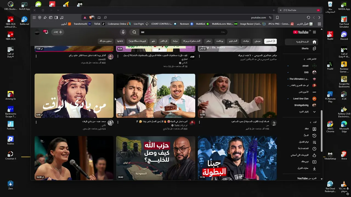The width and height of the screenshot is (351, 197).
Task: Open the YouTube account avatar menu
Action: pos(37,32)
